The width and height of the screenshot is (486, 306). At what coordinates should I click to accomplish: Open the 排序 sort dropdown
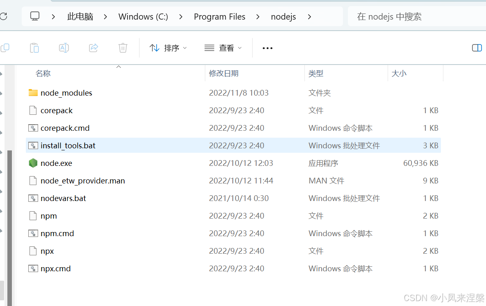pos(168,48)
